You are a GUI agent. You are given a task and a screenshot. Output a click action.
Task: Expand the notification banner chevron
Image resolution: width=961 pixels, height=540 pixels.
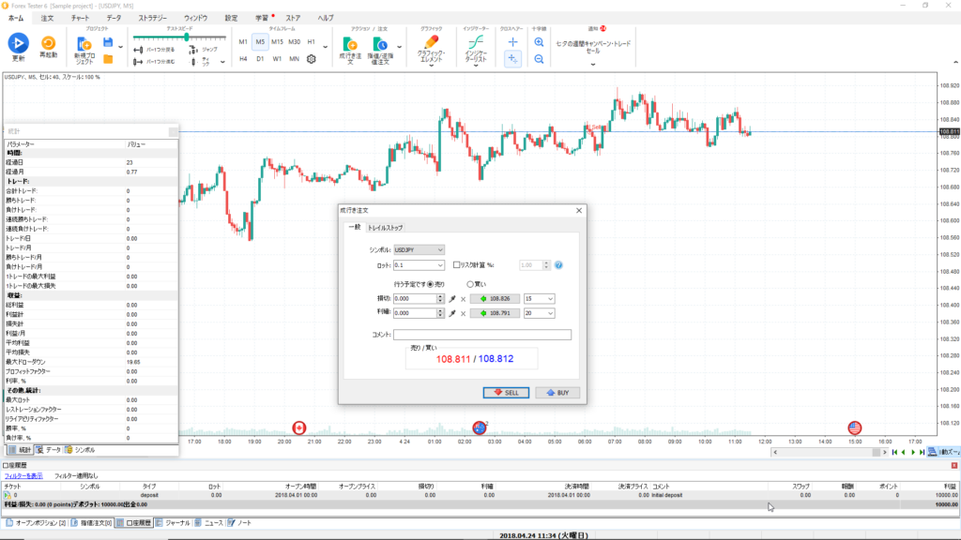(593, 65)
